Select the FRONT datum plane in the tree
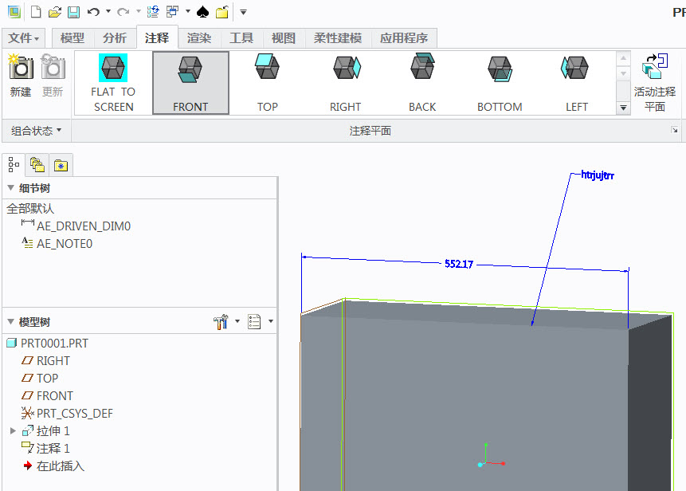The width and height of the screenshot is (686, 491). 47,395
